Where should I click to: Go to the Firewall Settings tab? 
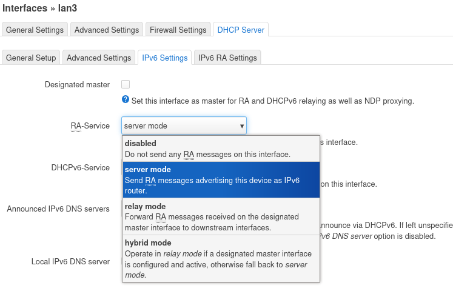(x=178, y=30)
